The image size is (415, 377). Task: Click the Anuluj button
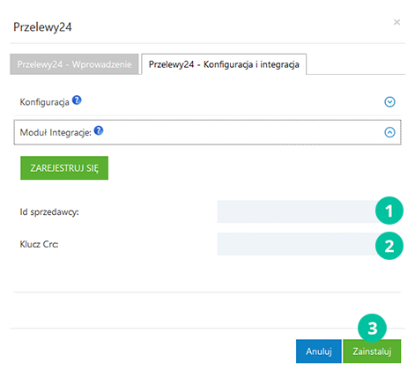tap(319, 351)
